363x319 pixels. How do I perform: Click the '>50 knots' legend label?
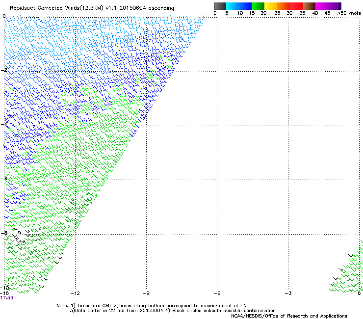[349, 13]
